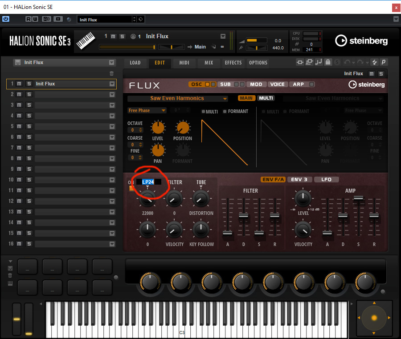
Task: Click the oscillator PAN knob
Action: click(x=158, y=150)
